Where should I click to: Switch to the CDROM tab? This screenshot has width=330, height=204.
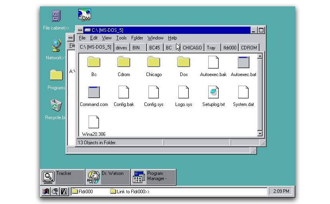point(249,48)
